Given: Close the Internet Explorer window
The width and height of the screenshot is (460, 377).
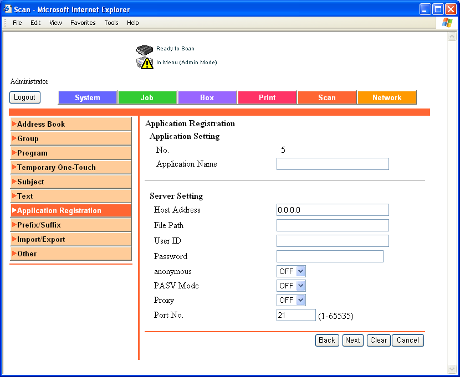Looking at the screenshot, I should pyautogui.click(x=451, y=9).
